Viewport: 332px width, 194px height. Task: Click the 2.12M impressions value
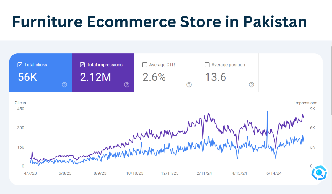point(95,77)
